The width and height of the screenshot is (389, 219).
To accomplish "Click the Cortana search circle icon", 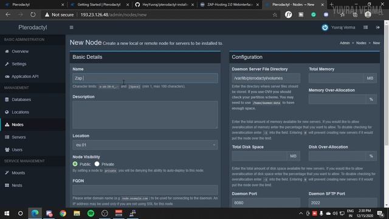I will point(20,214).
